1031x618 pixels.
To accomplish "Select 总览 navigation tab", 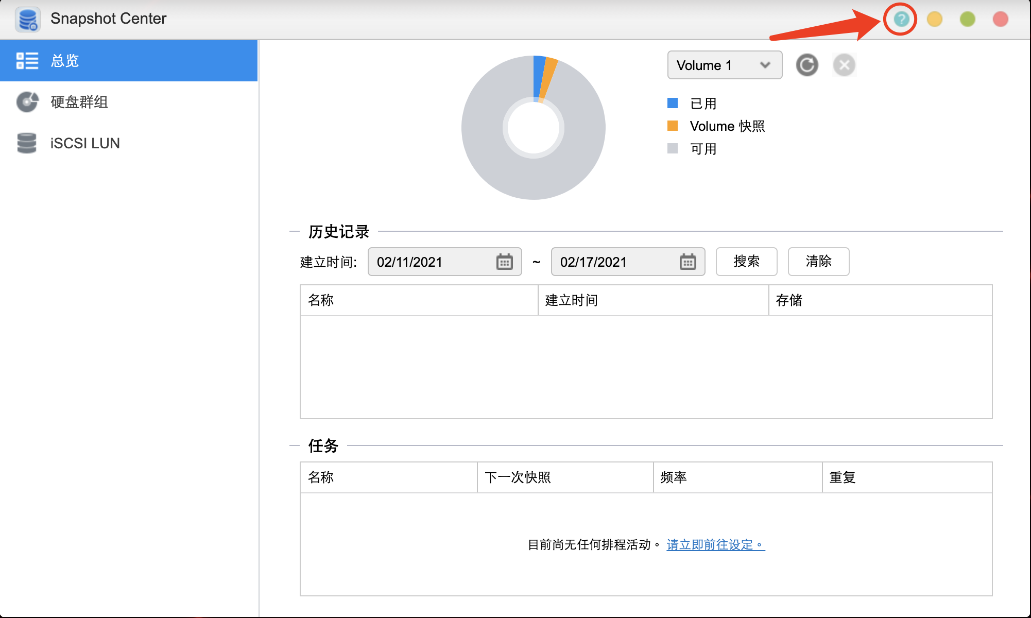I will 129,62.
